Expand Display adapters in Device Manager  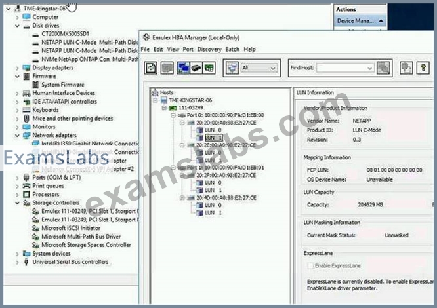pos(17,68)
